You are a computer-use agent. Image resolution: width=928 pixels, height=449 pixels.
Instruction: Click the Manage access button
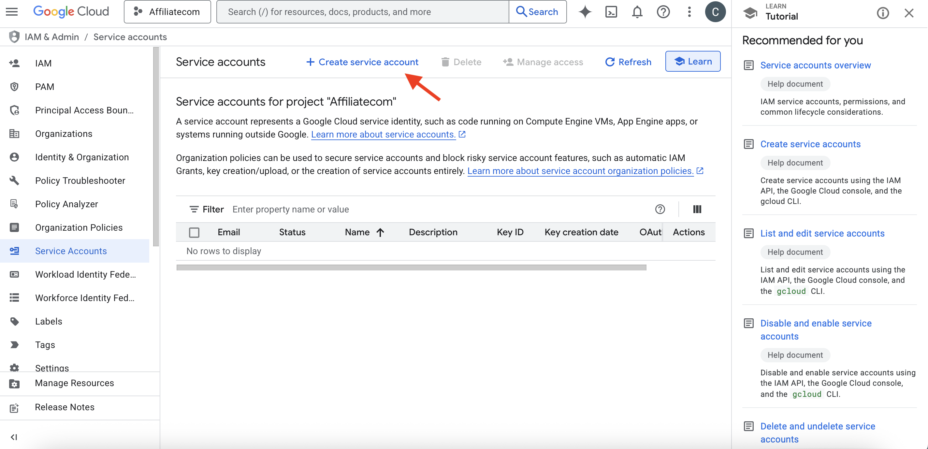tap(543, 62)
